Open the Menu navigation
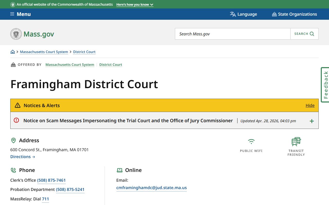Screen dimensions: 329x205 coord(21,14)
